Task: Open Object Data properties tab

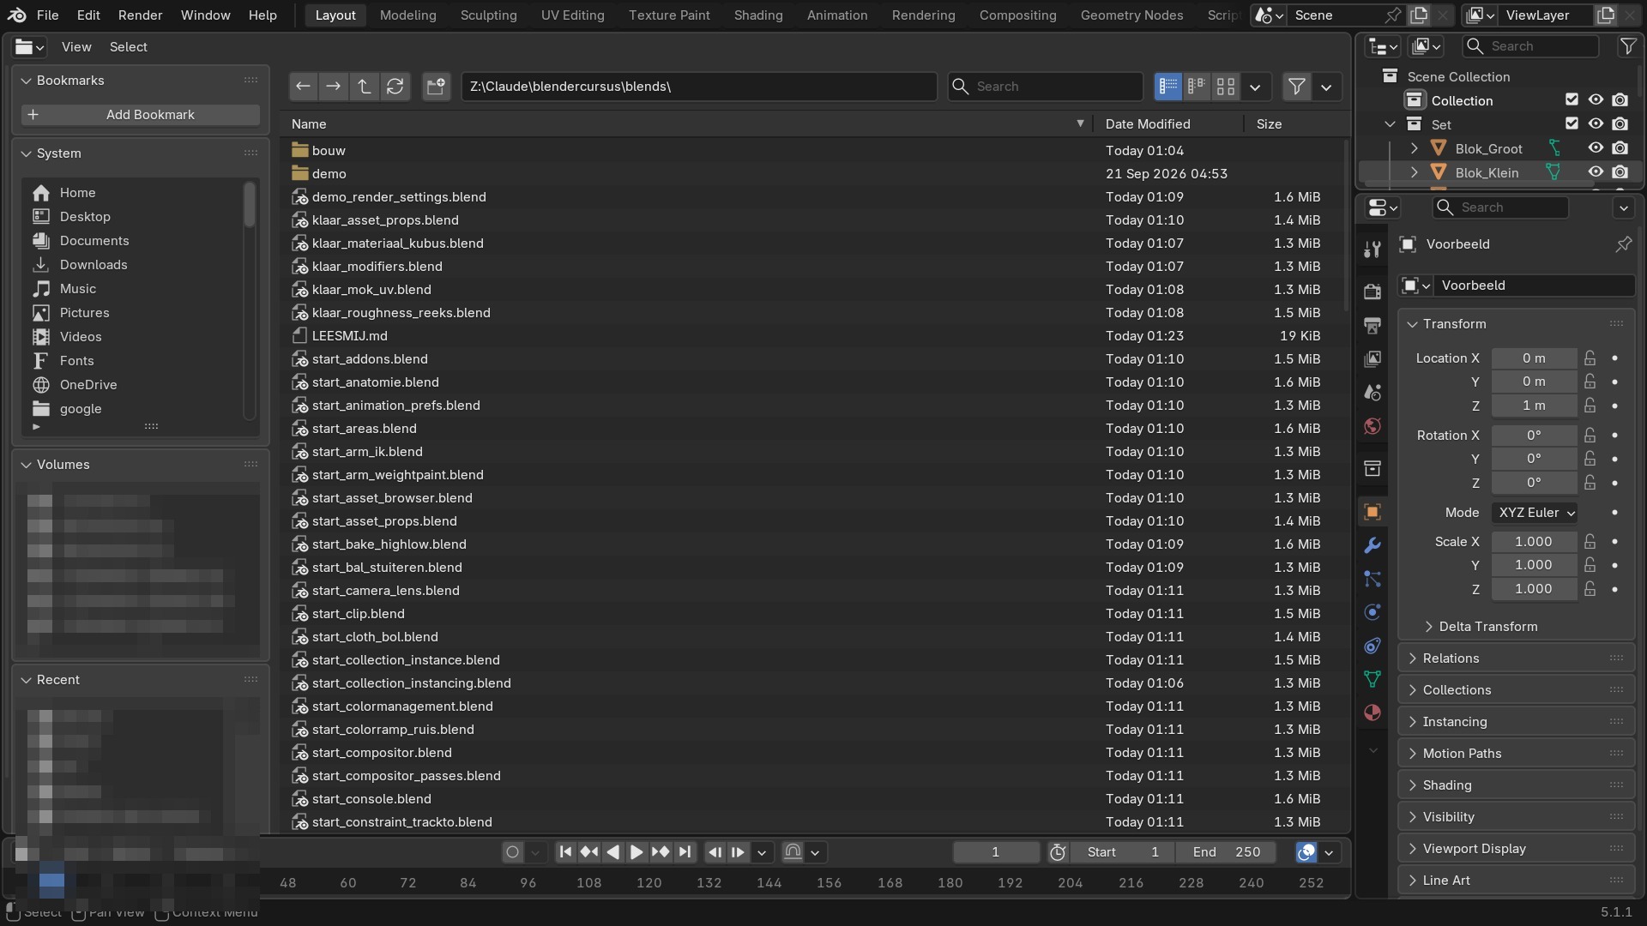Action: coord(1372,679)
